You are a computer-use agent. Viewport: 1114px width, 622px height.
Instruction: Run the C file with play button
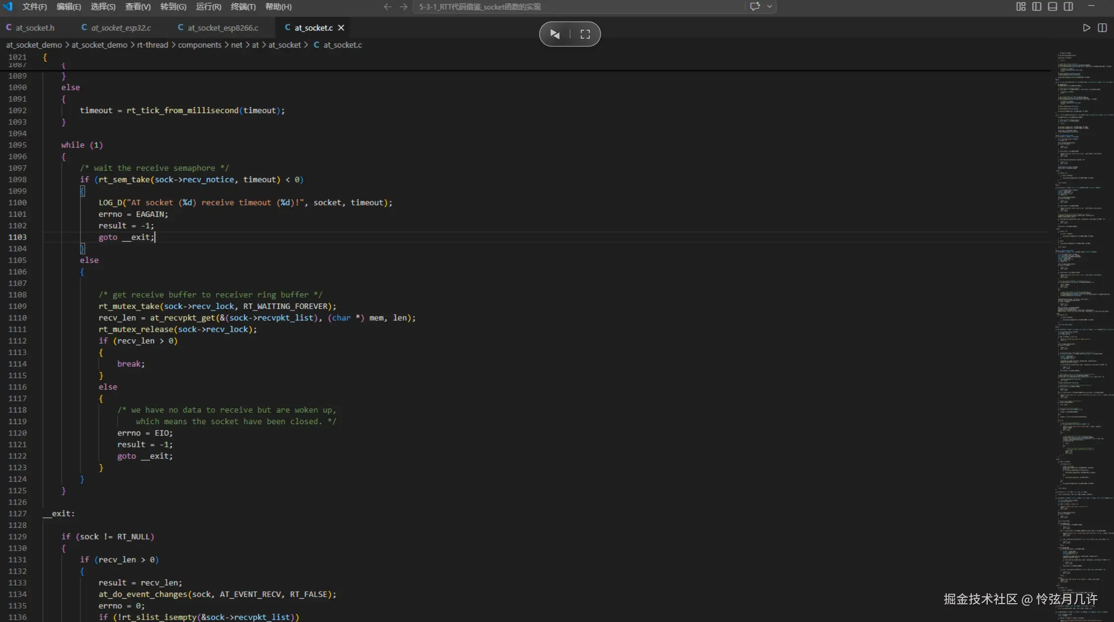[1086, 28]
